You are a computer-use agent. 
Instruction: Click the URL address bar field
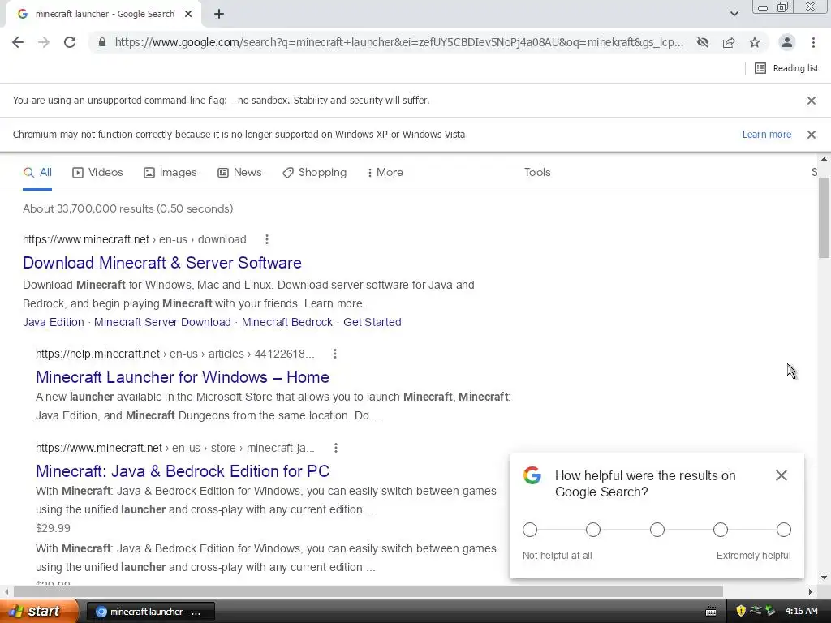(398, 42)
